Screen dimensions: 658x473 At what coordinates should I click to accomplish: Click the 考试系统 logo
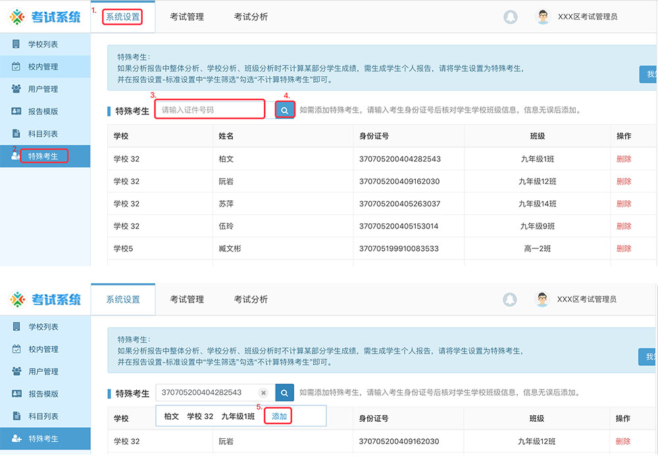(x=43, y=16)
